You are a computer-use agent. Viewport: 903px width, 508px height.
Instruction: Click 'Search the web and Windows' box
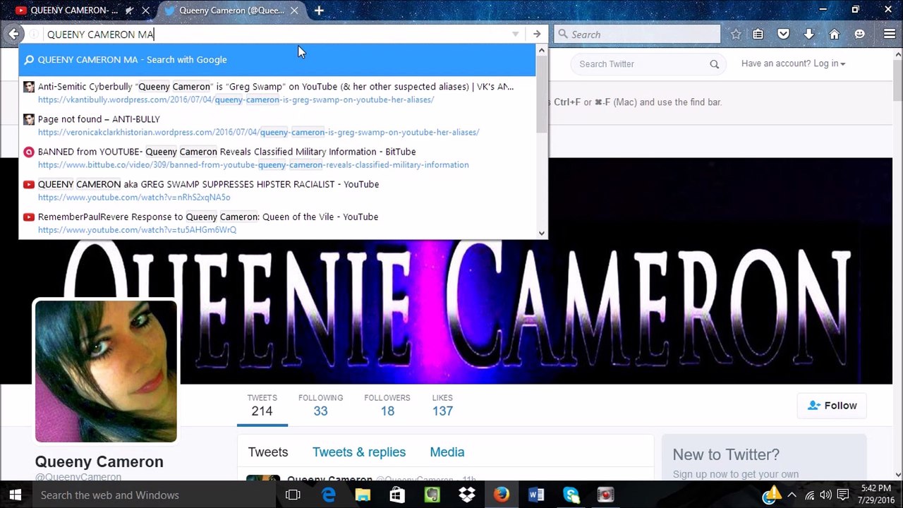click(x=154, y=495)
